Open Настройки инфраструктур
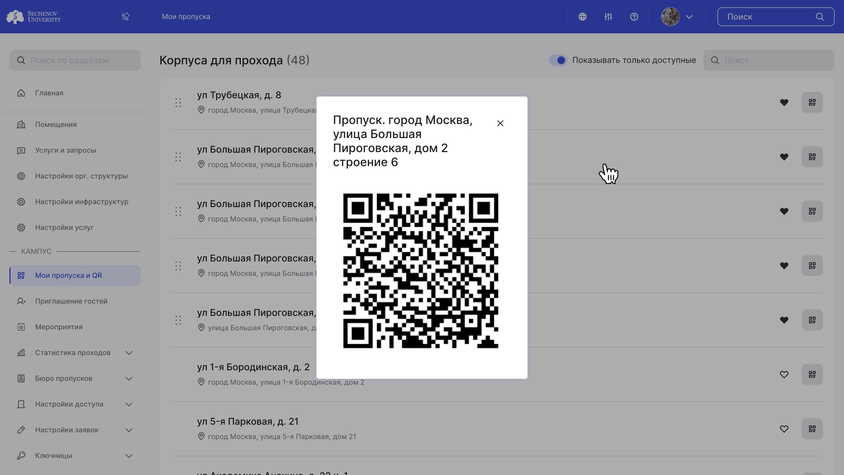The height and width of the screenshot is (475, 844). point(75,202)
